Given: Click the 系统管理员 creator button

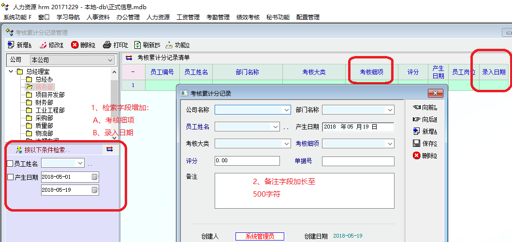Looking at the screenshot, I should [260, 236].
